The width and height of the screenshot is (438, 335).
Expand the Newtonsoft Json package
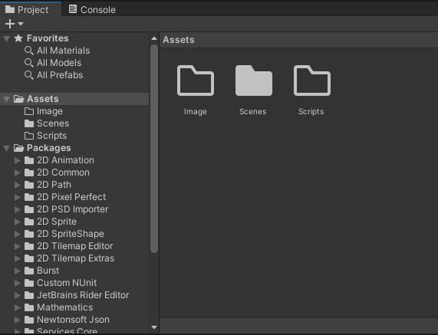[18, 320]
